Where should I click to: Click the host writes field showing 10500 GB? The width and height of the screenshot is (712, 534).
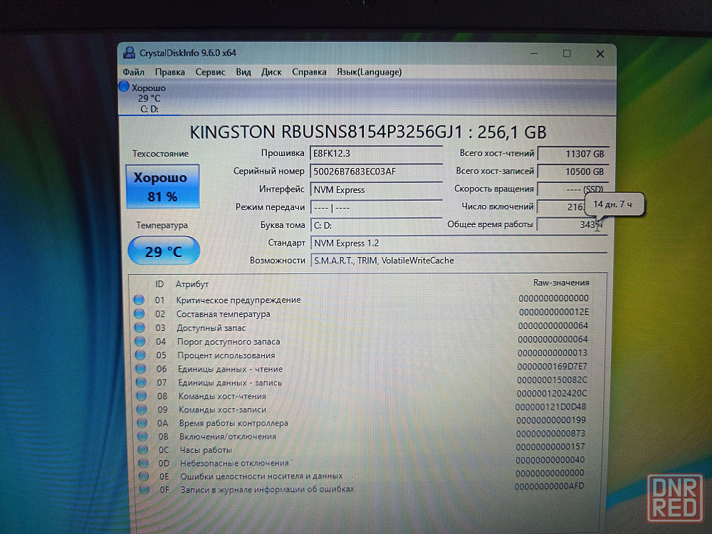[572, 172]
